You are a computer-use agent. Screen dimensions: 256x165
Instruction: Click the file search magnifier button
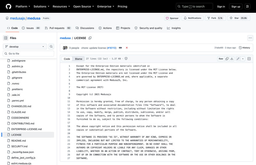tap(51, 46)
